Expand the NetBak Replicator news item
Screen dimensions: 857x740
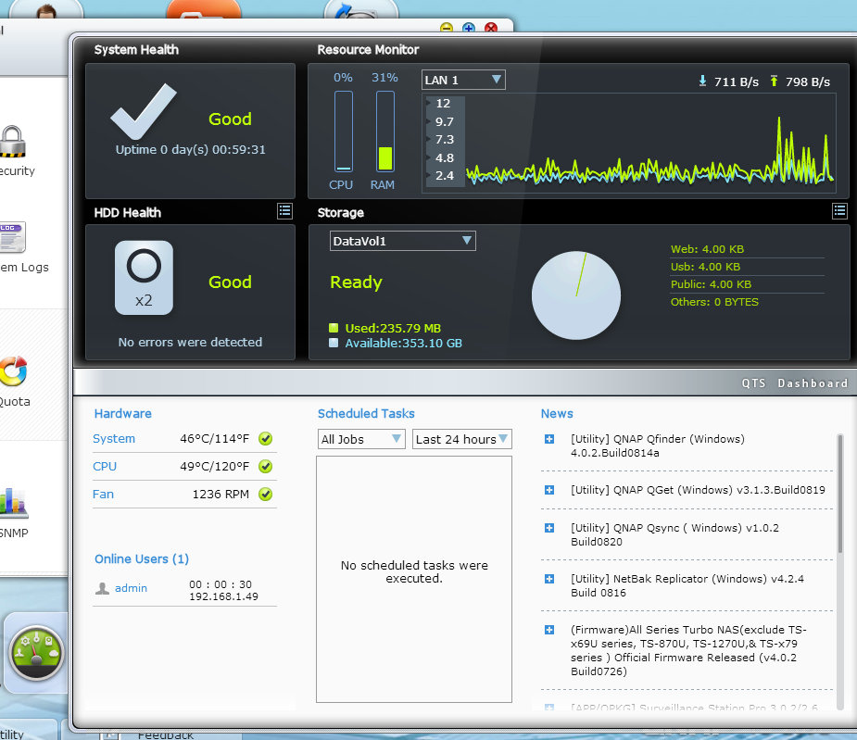tap(549, 579)
